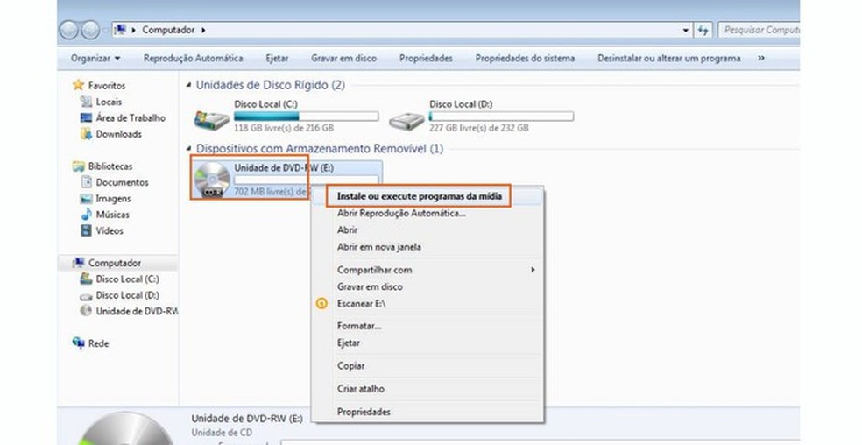Select Computador in the navigation pane
This screenshot has height=445, width=862.
115,263
